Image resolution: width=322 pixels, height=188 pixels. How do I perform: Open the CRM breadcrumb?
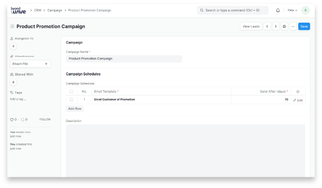tap(38, 10)
